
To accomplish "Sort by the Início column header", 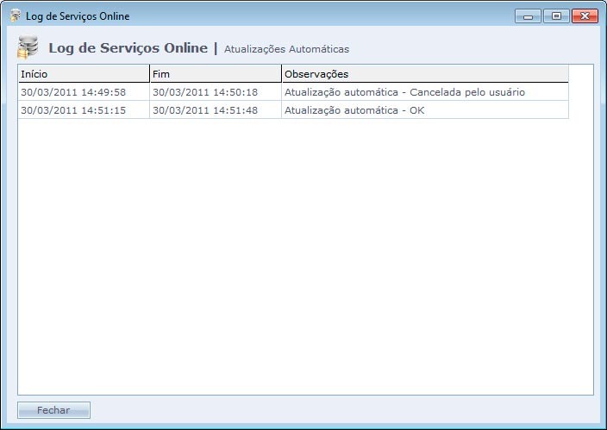I will click(x=83, y=74).
